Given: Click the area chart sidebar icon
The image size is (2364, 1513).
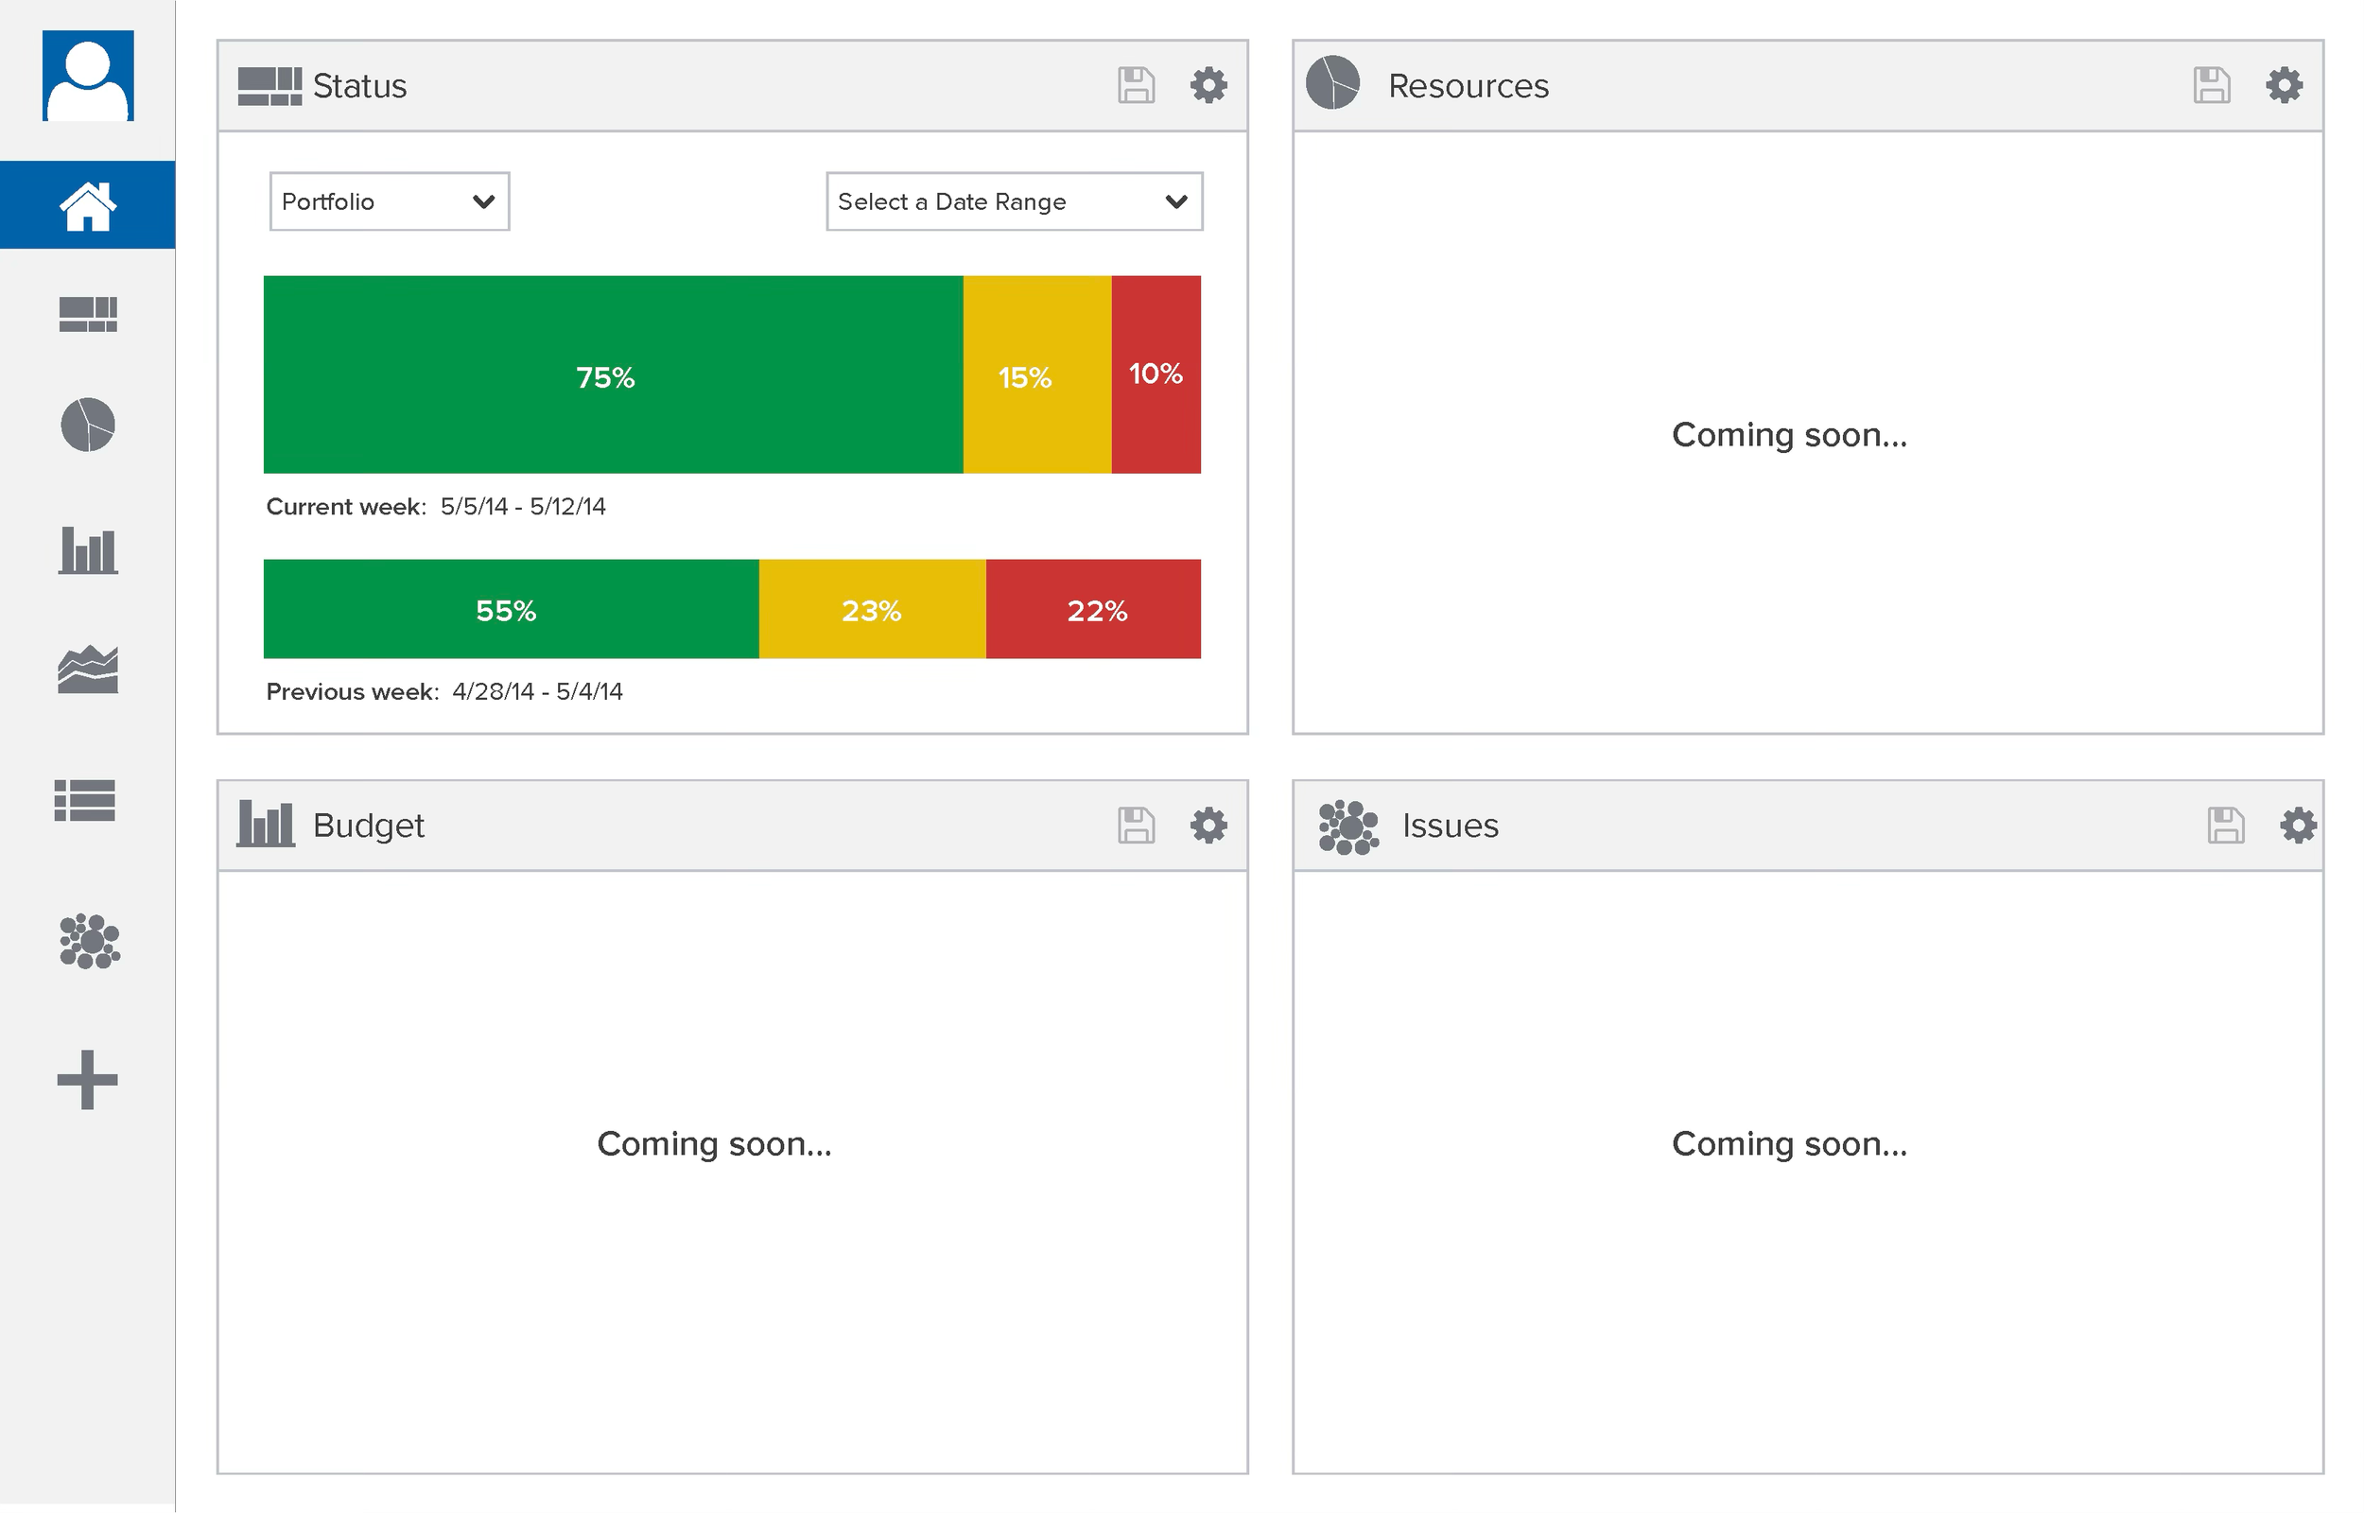Looking at the screenshot, I should point(87,670).
